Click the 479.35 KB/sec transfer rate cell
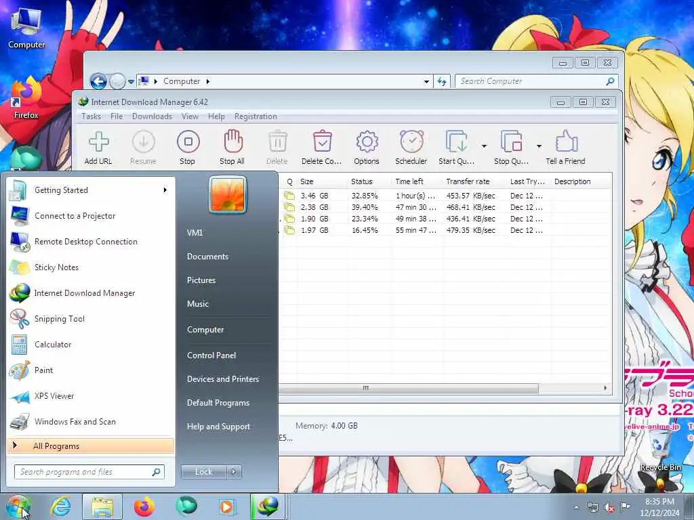This screenshot has height=520, width=694. click(x=471, y=230)
